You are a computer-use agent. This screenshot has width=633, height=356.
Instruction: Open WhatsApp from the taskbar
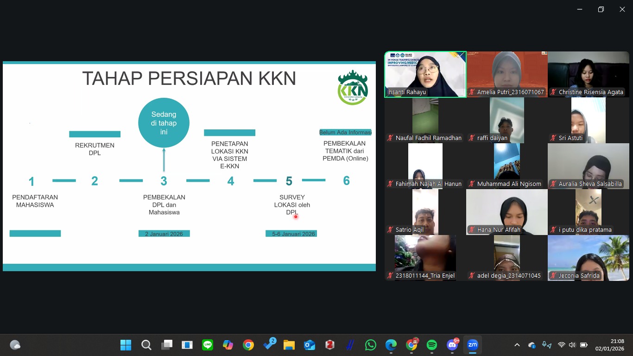click(370, 345)
